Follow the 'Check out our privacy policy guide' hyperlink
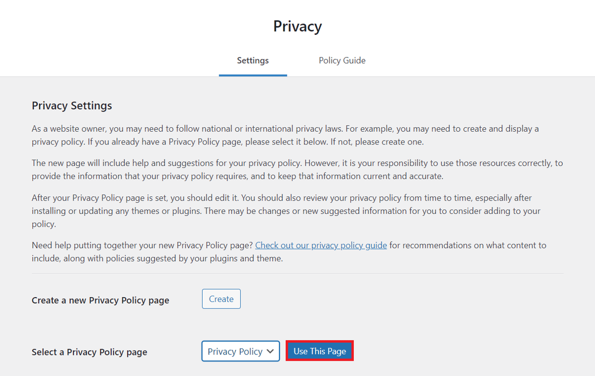The width and height of the screenshot is (595, 376). (320, 245)
